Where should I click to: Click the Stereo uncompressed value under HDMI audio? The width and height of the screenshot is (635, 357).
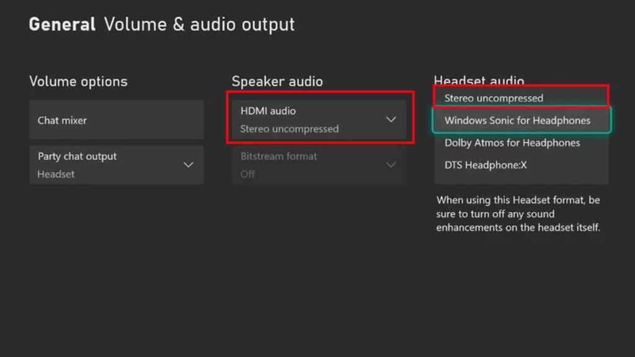(x=289, y=129)
